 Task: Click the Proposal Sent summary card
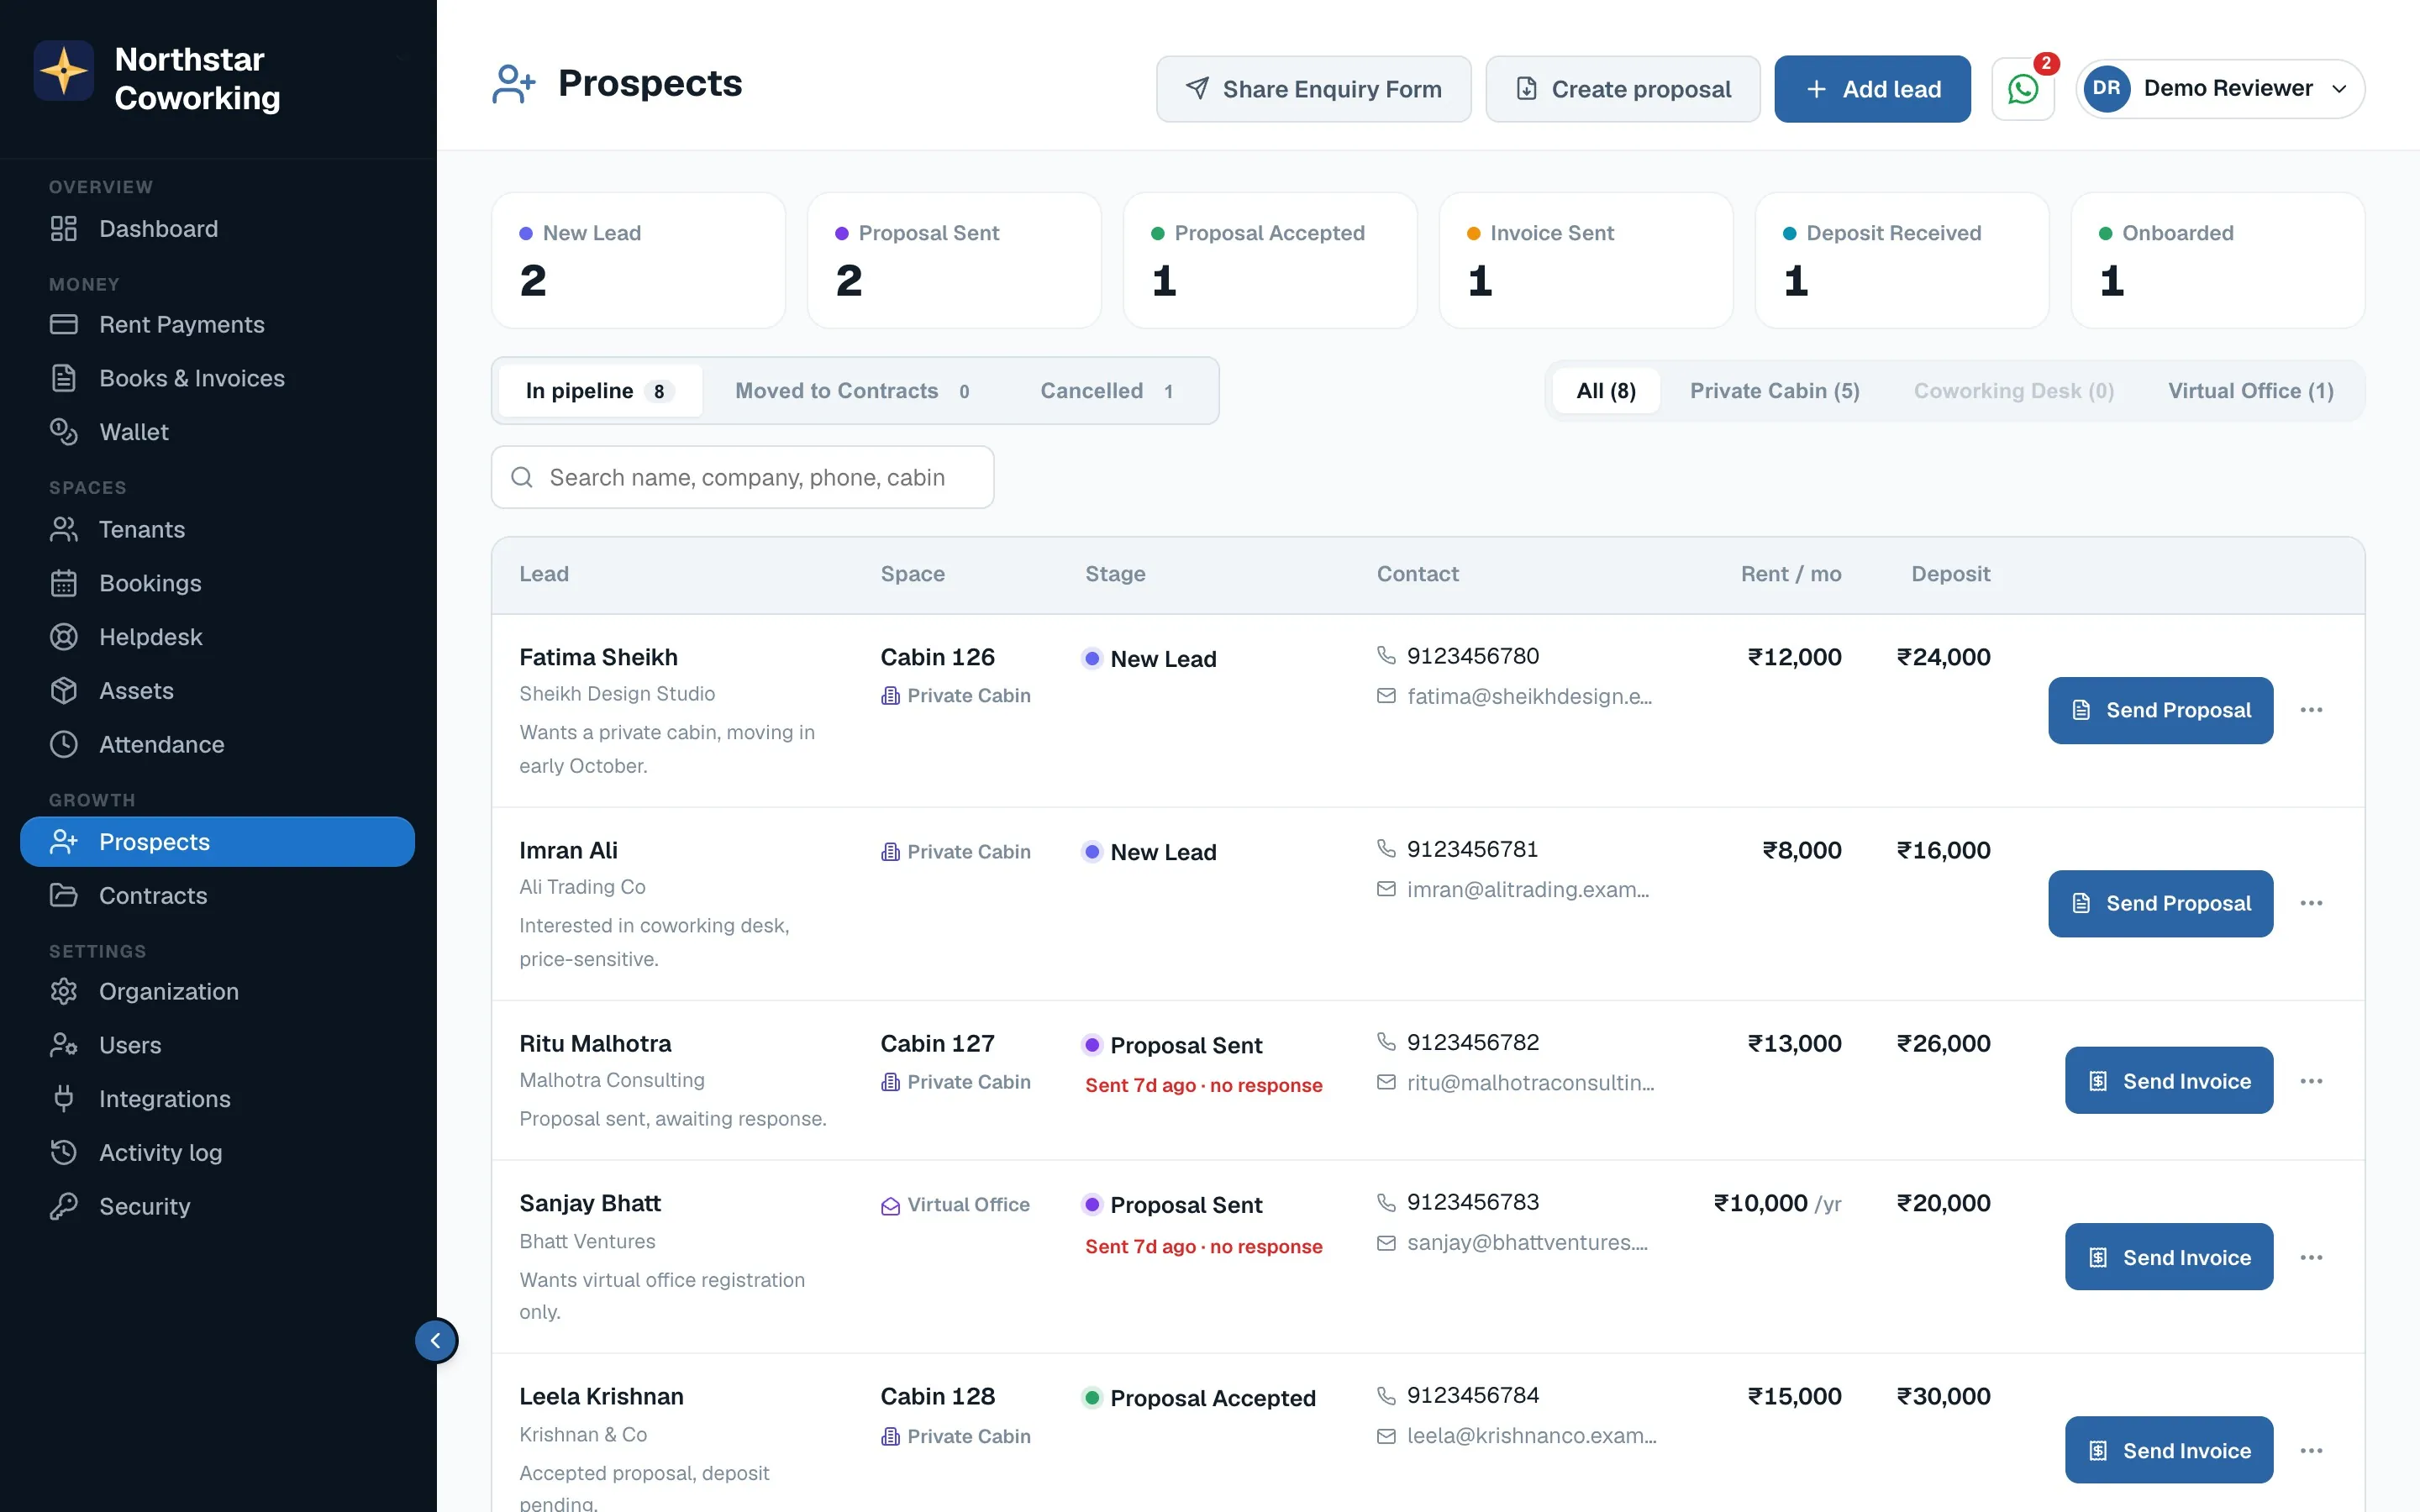click(954, 260)
